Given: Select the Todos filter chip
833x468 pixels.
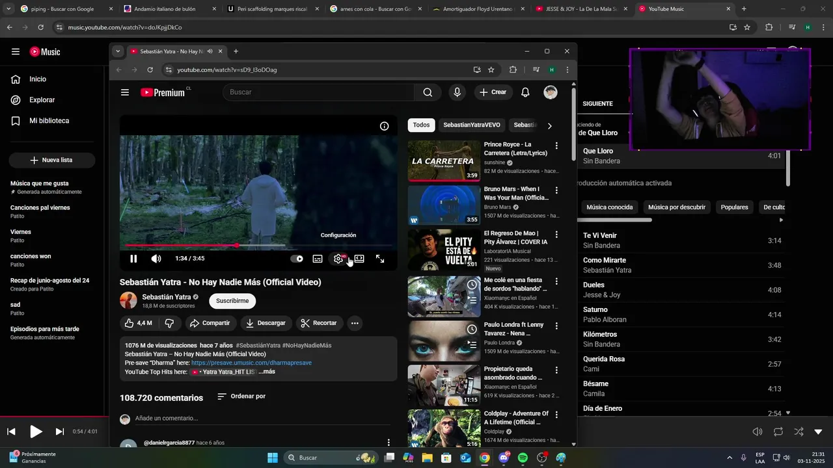Looking at the screenshot, I should coord(421,125).
